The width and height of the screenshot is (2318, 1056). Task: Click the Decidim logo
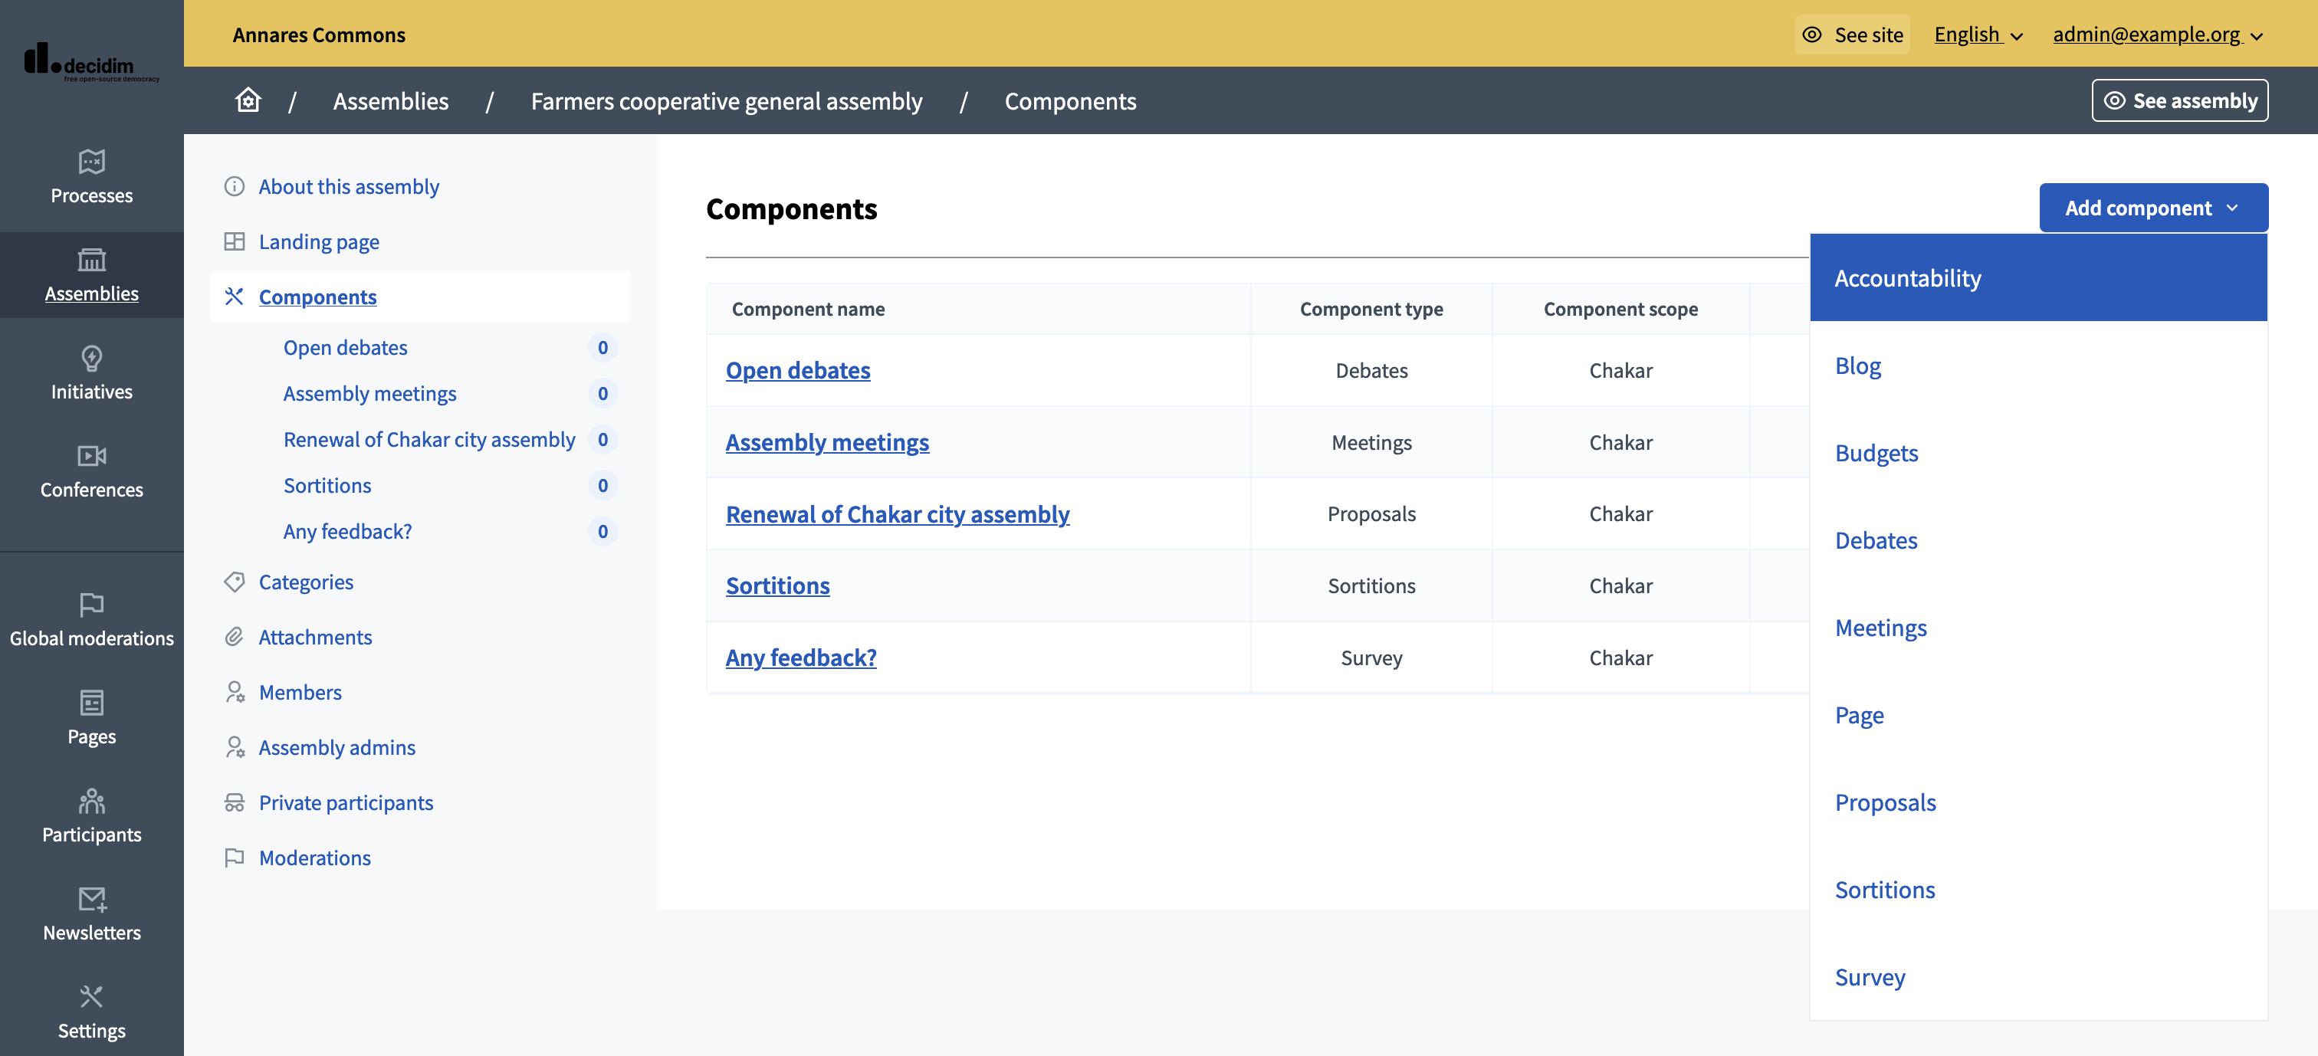[x=90, y=63]
